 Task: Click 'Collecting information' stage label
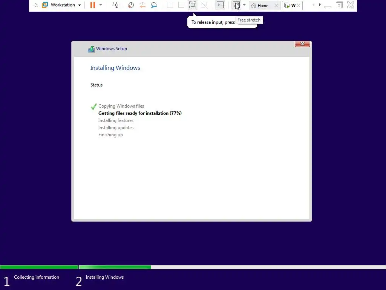[x=37, y=277]
